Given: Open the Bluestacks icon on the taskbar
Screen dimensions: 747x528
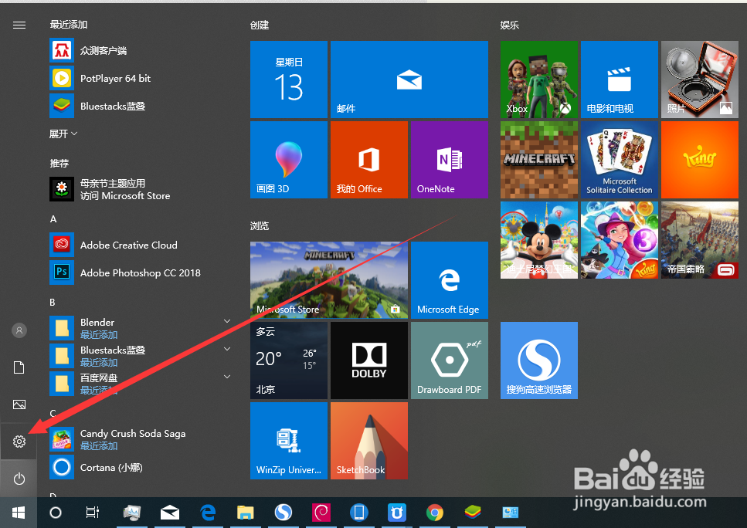Looking at the screenshot, I should tap(473, 513).
